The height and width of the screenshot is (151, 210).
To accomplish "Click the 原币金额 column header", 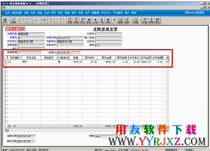I will [x=107, y=58].
